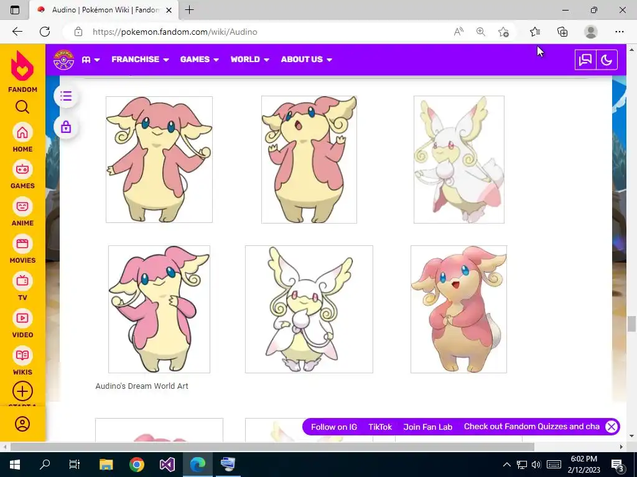The width and height of the screenshot is (637, 477).
Task: Open center Mega Audino front-view thumbnail
Action: pos(309,309)
